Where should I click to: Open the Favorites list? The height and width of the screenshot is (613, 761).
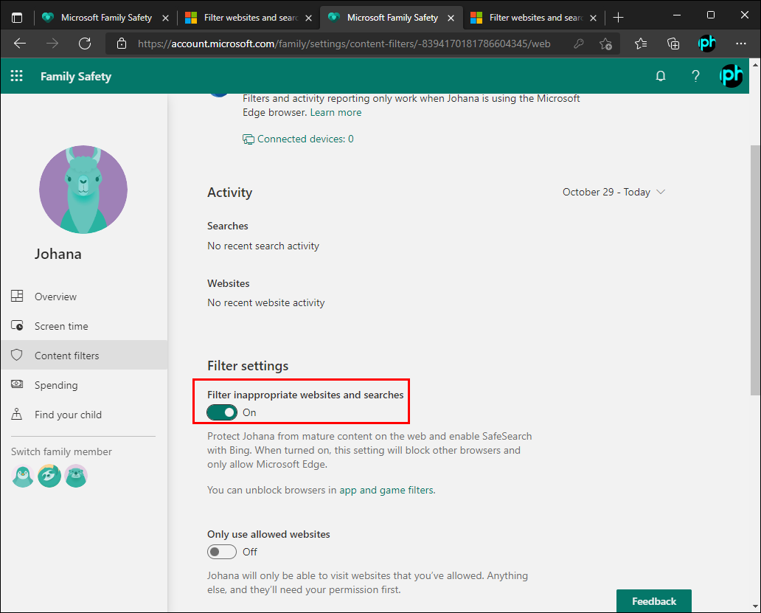tap(641, 44)
